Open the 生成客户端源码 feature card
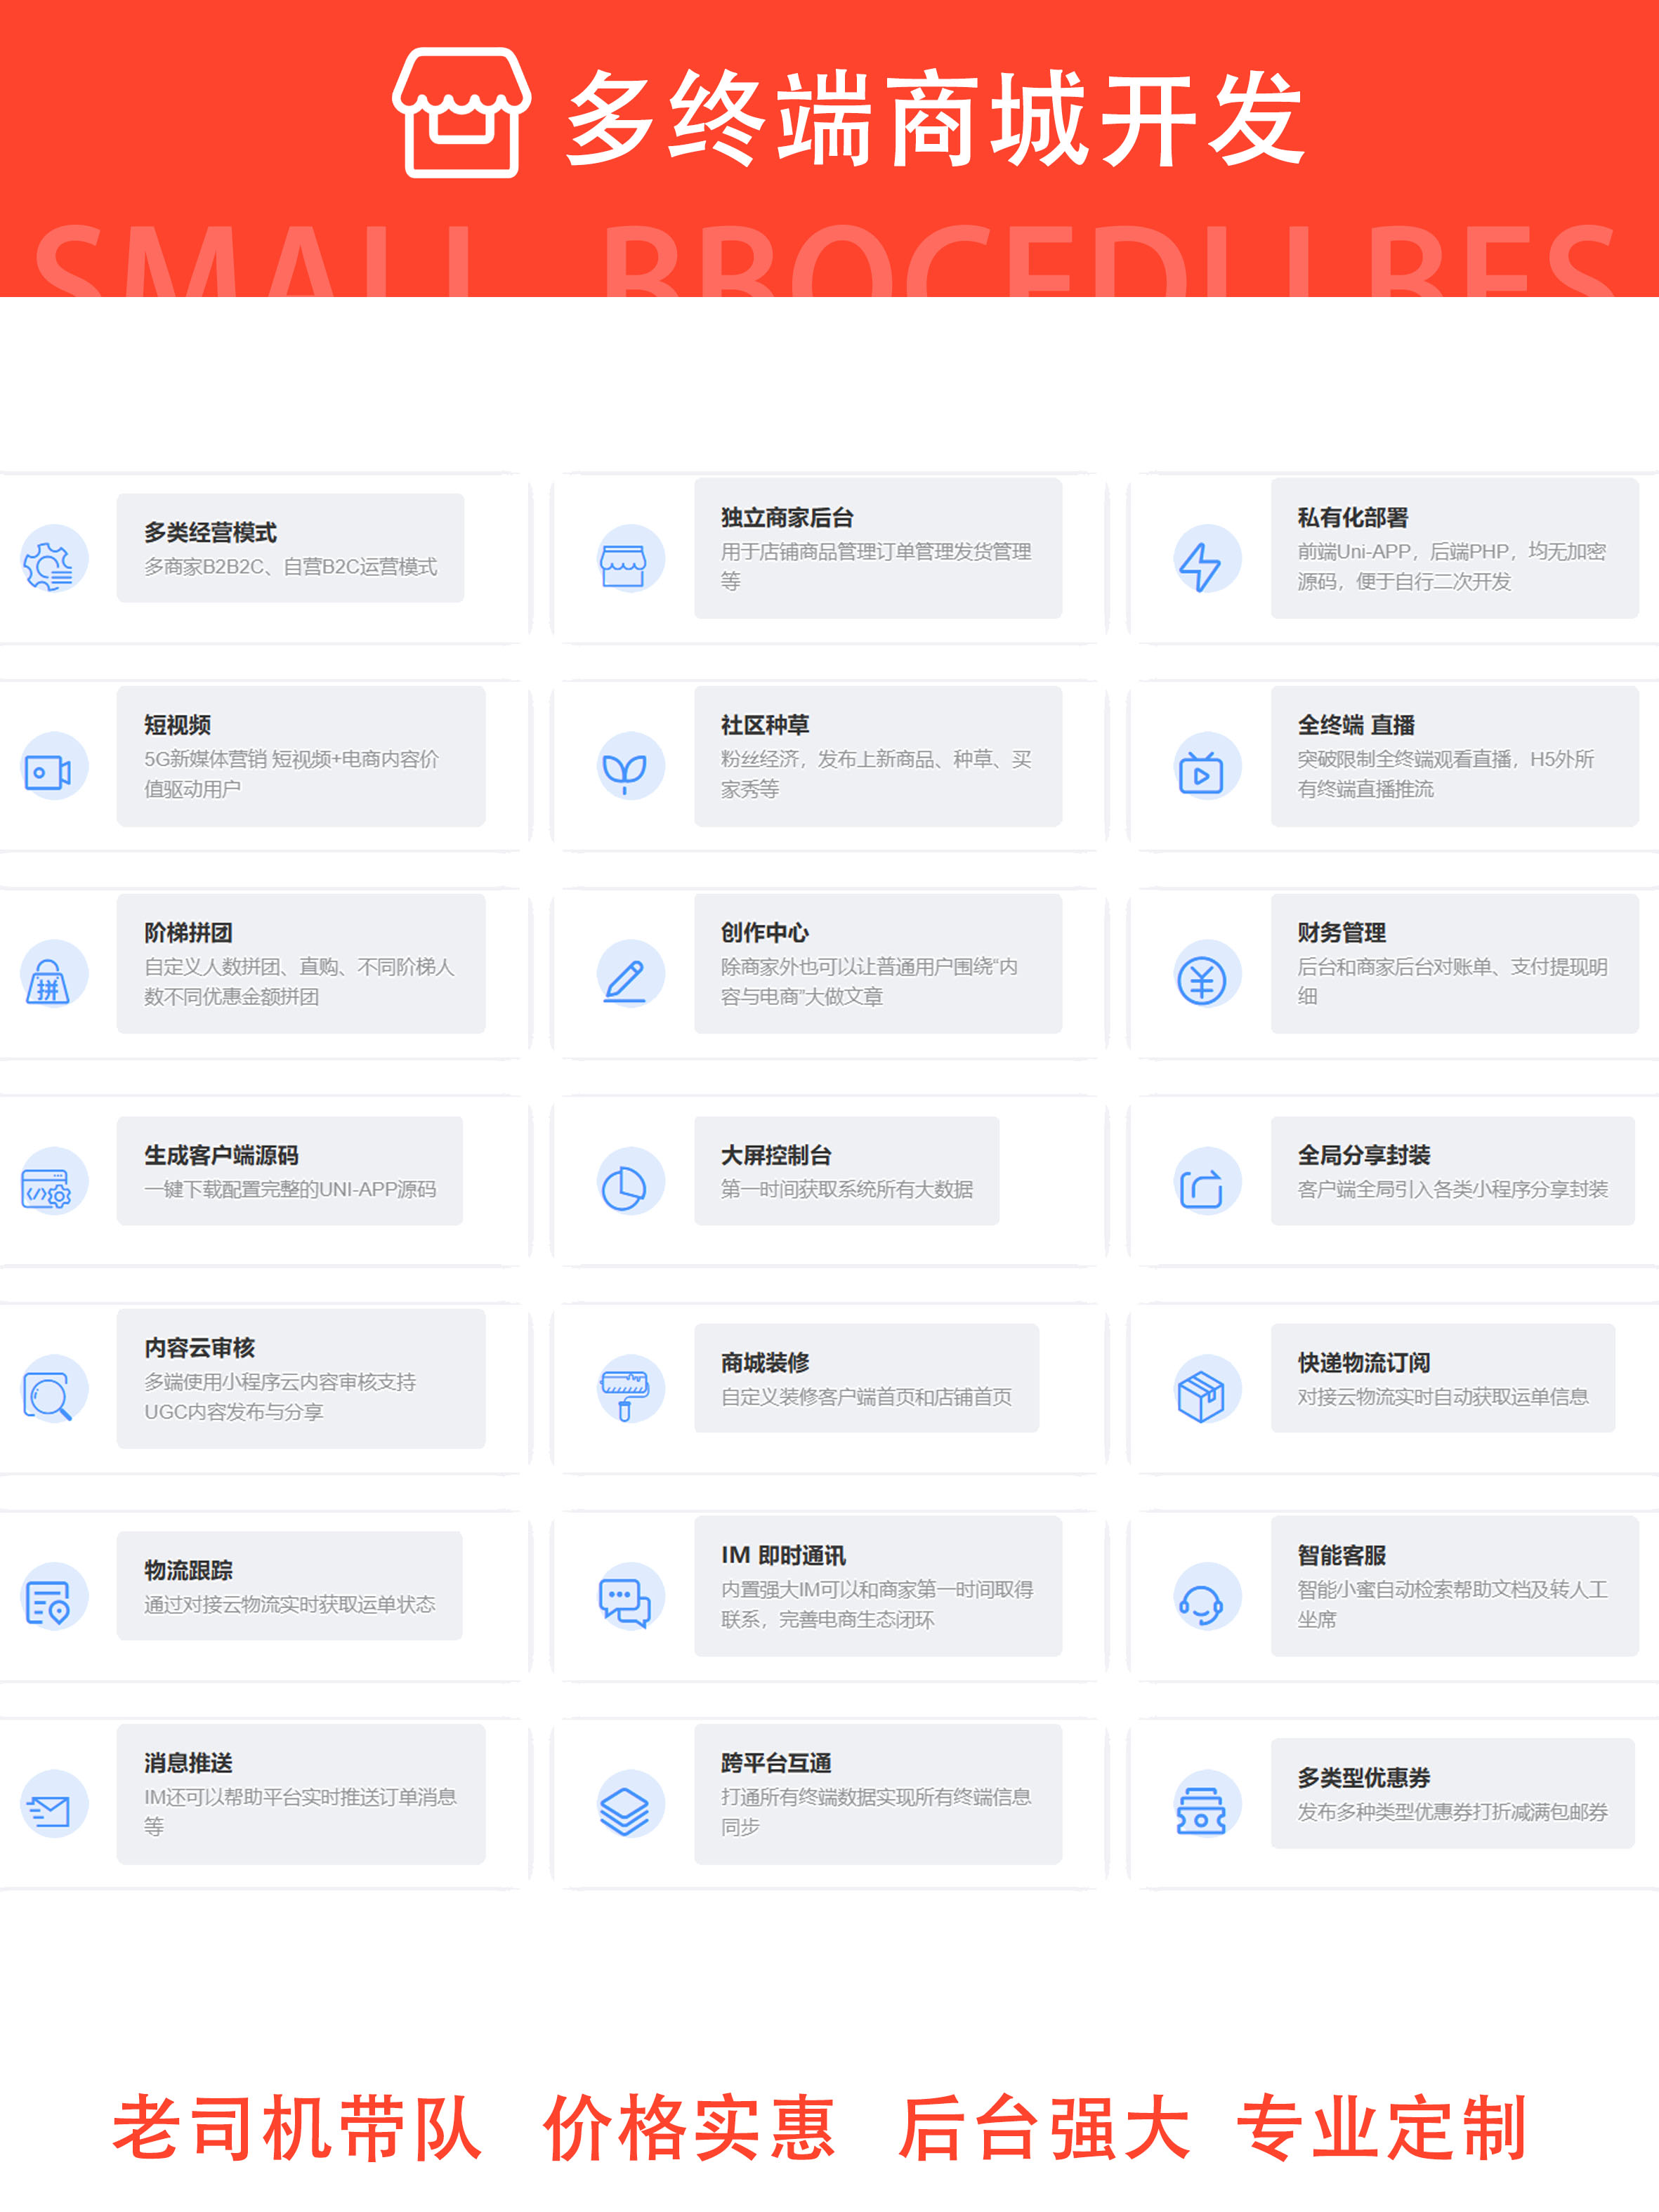The width and height of the screenshot is (1659, 2212). point(290,1171)
